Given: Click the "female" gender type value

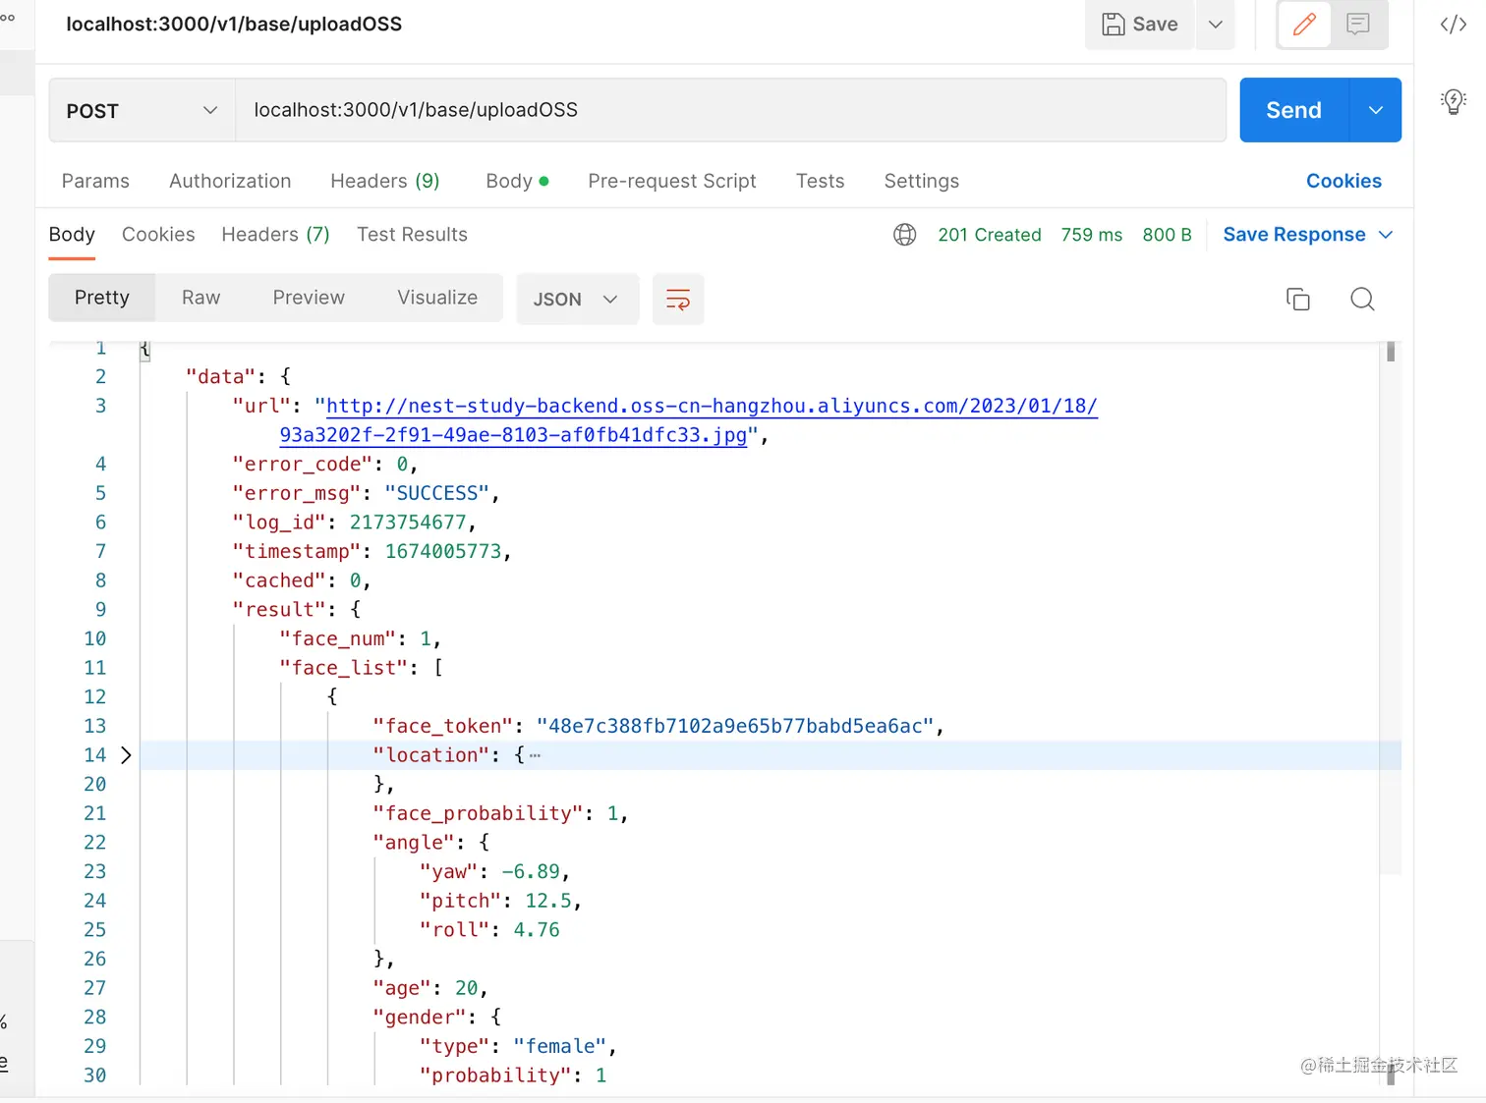Looking at the screenshot, I should (x=560, y=1046).
